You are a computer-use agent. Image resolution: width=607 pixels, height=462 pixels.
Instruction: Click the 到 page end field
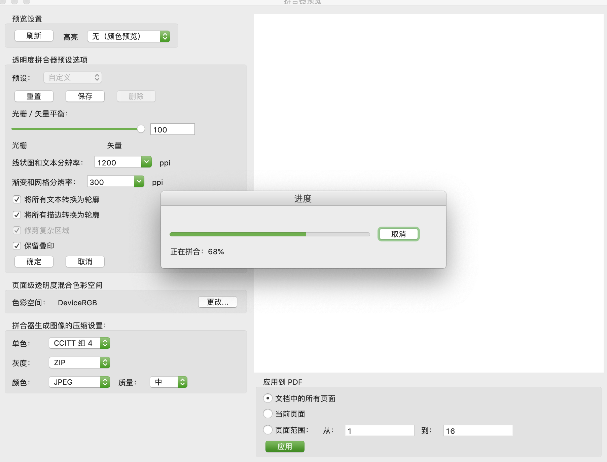coord(478,430)
